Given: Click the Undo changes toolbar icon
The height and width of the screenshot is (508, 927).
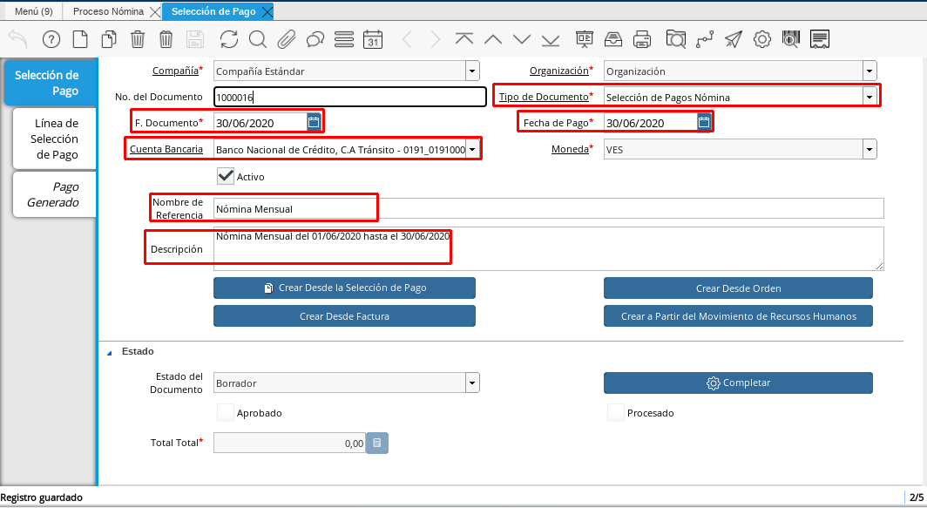Looking at the screenshot, I should click(x=18, y=39).
